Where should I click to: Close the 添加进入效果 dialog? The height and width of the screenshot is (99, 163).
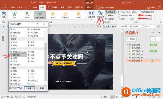coord(44,24)
